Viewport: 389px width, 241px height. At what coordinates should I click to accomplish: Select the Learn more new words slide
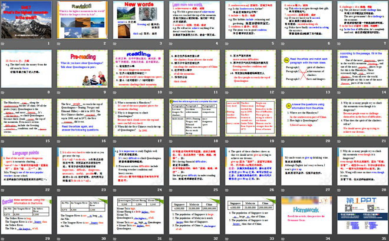[194, 23]
